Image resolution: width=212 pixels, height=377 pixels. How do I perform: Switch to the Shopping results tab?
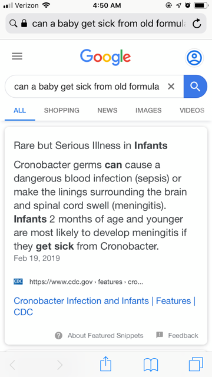click(x=61, y=110)
